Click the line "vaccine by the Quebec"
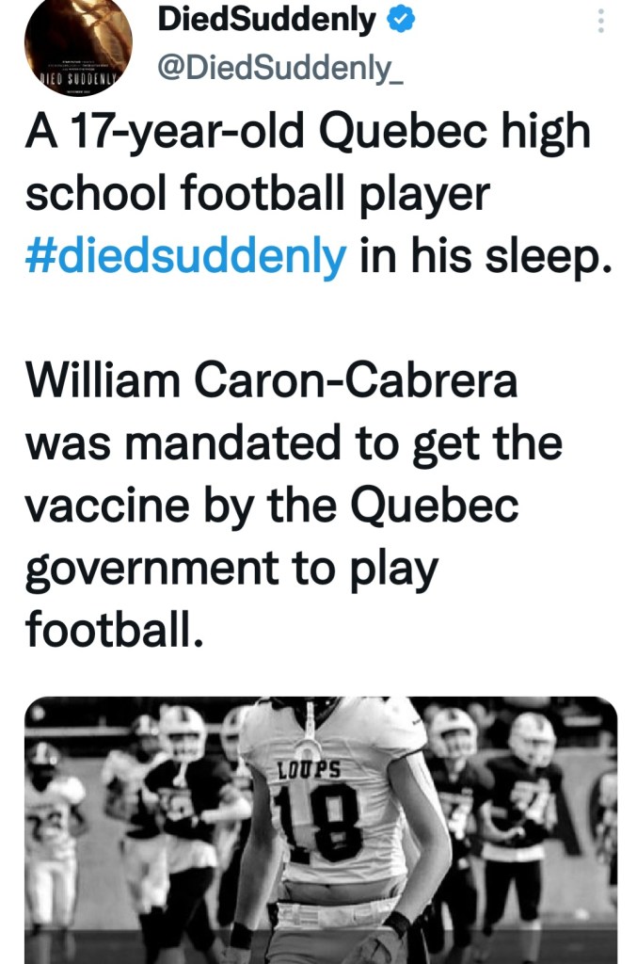 pos(272,507)
